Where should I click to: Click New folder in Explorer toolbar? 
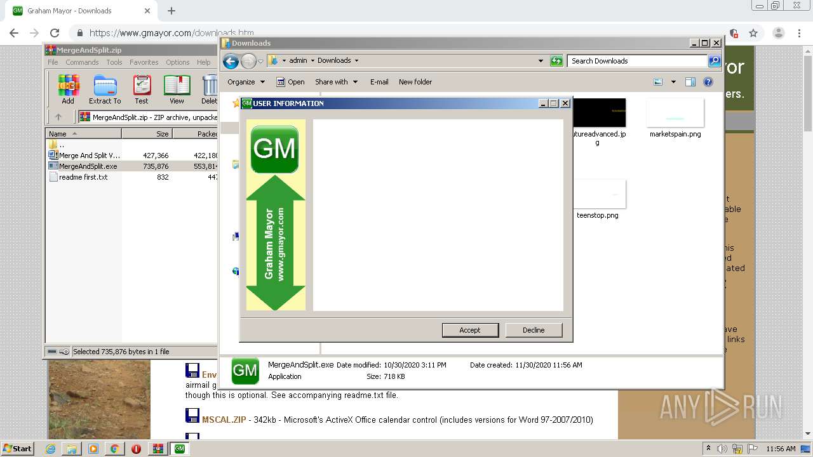pos(415,82)
